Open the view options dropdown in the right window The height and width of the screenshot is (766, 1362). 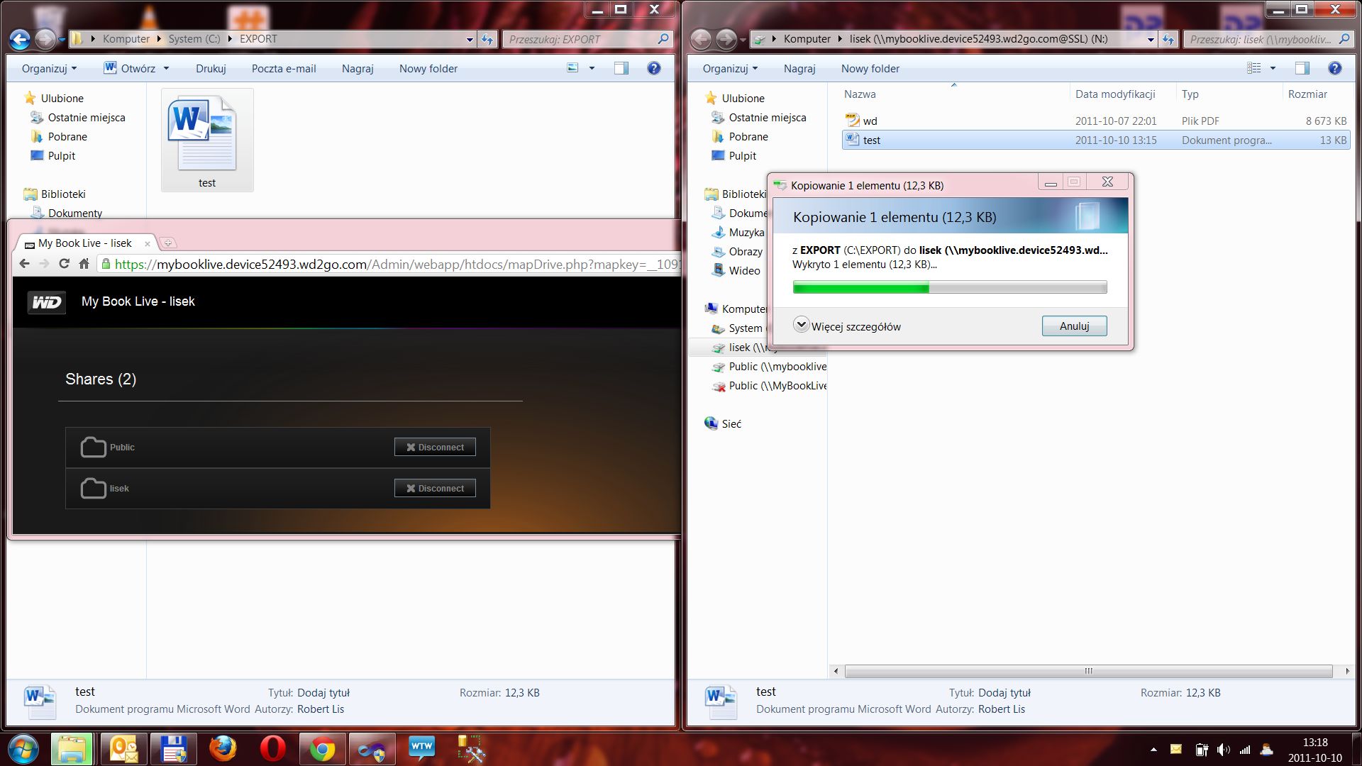tap(1273, 68)
